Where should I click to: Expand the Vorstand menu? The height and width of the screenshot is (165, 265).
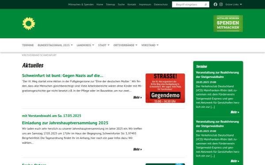pos(150,45)
